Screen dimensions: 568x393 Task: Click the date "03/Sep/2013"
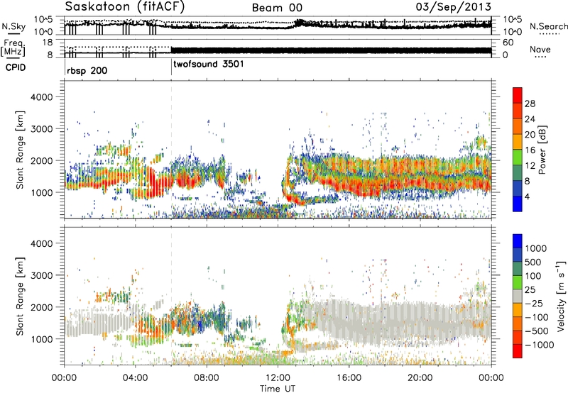point(454,6)
